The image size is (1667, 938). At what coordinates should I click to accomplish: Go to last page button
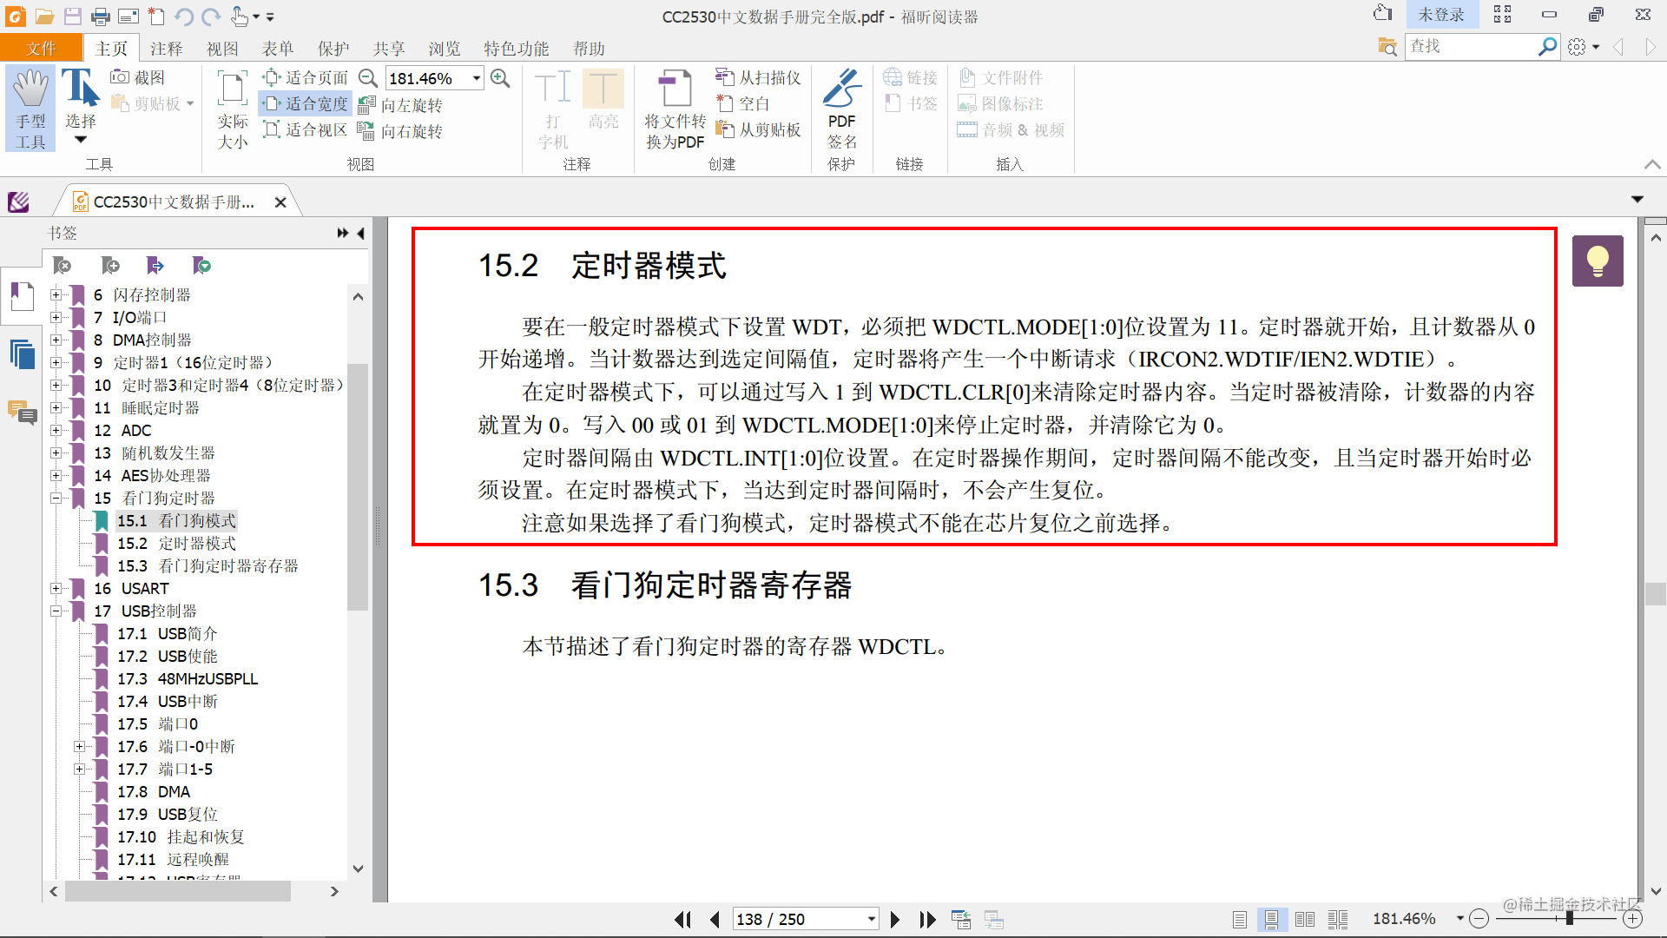927,919
